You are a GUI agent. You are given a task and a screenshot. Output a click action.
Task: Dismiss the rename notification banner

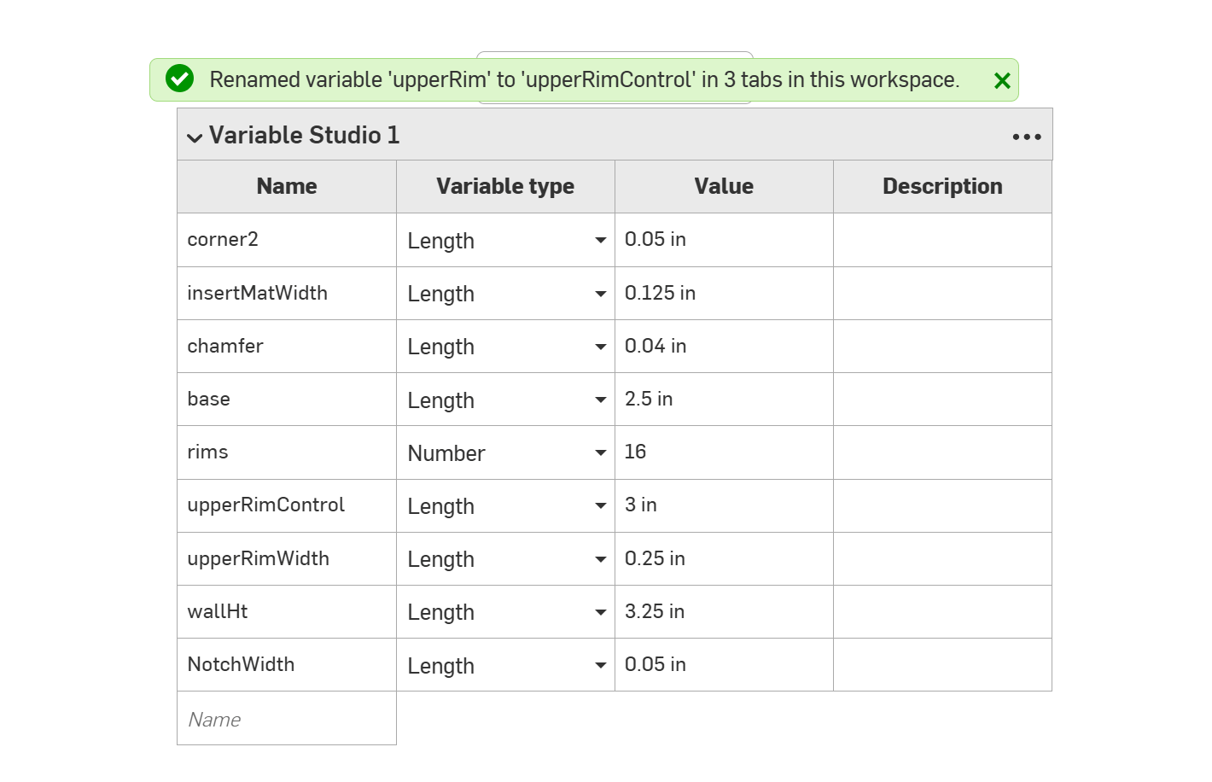[1002, 79]
